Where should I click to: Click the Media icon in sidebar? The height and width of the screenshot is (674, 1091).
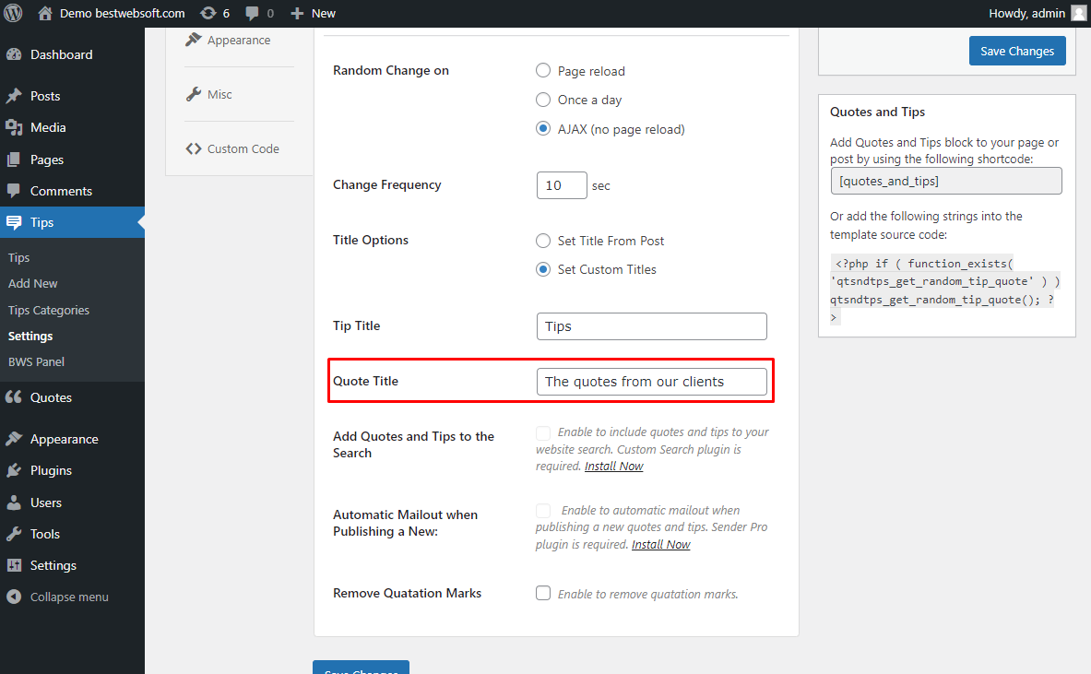[14, 127]
